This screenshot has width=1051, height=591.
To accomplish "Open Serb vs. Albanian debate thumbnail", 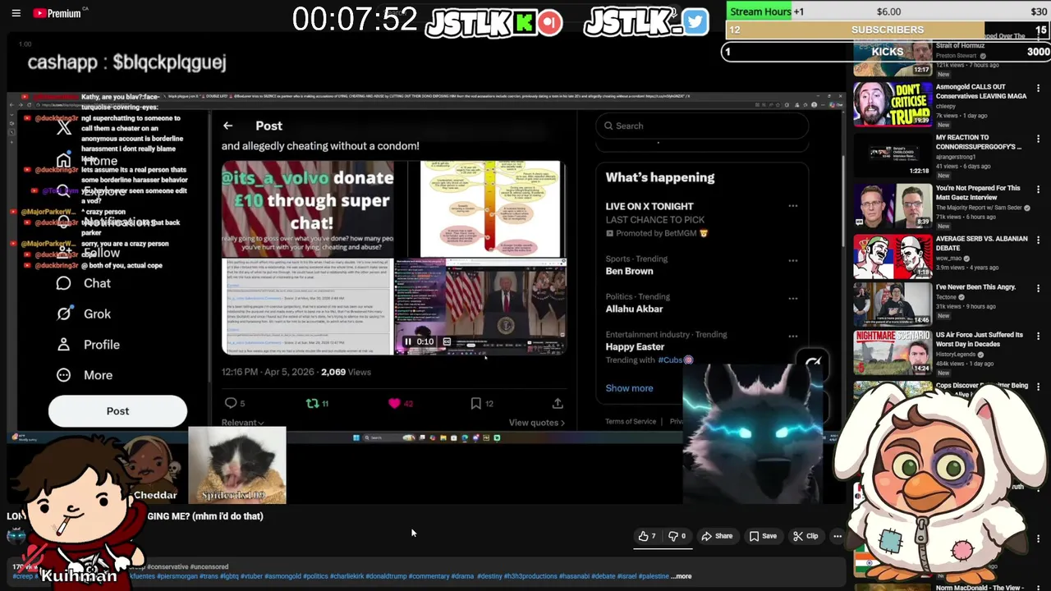I will 892,256.
